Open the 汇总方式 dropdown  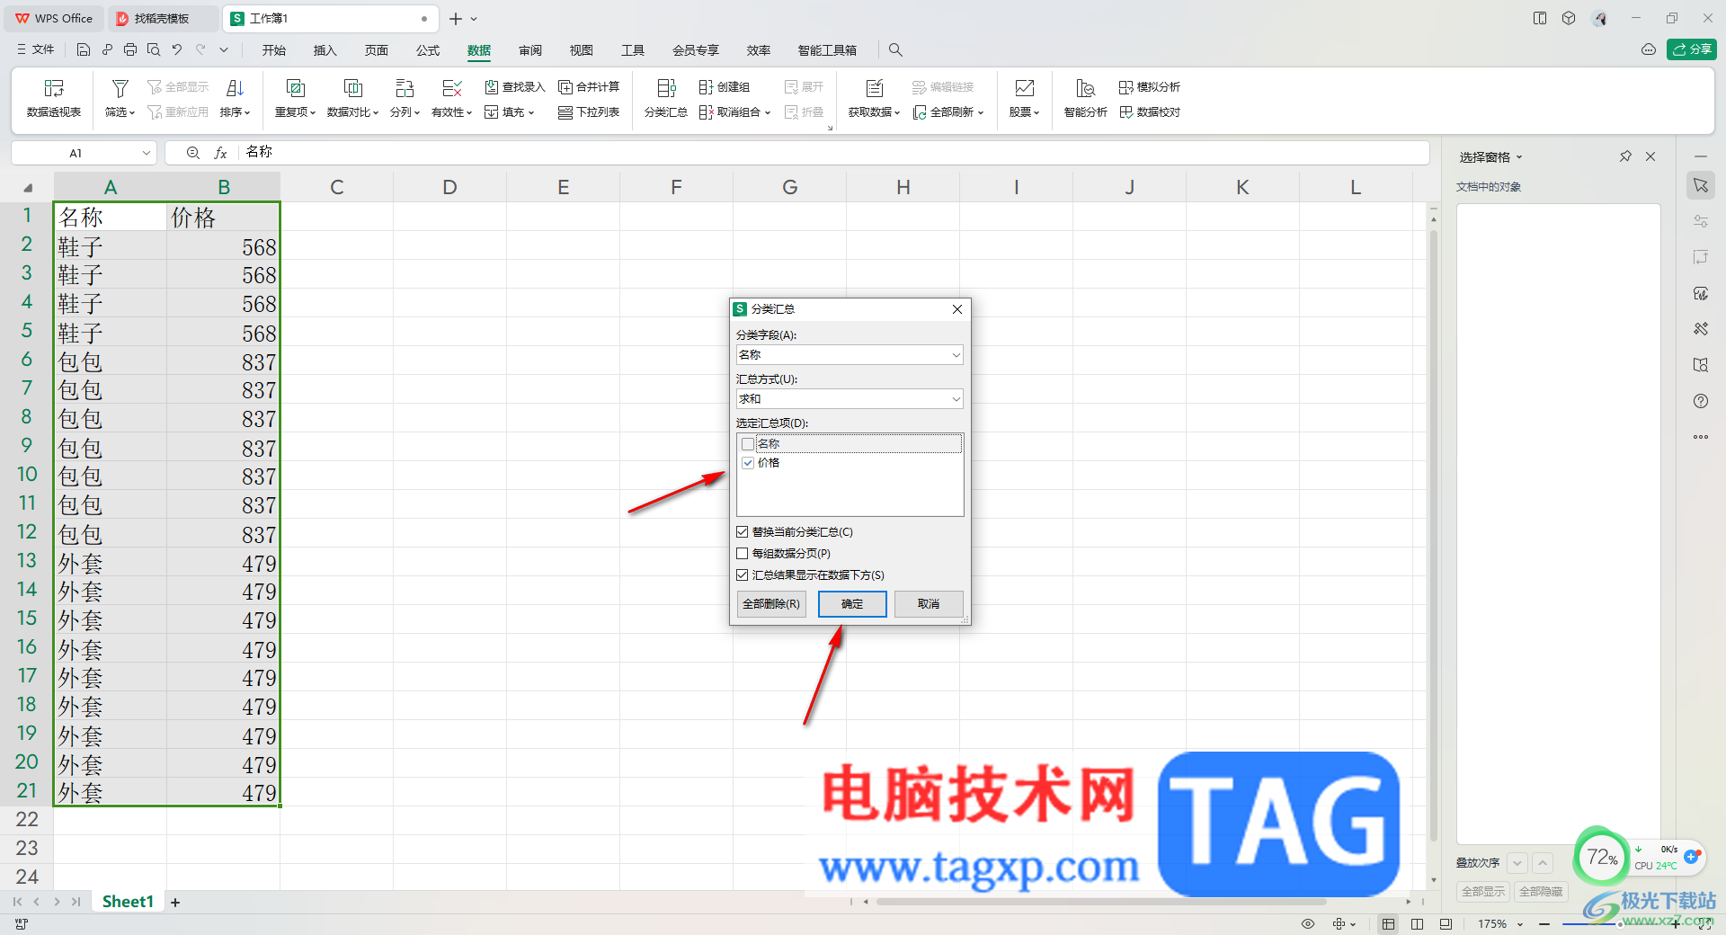[850, 399]
